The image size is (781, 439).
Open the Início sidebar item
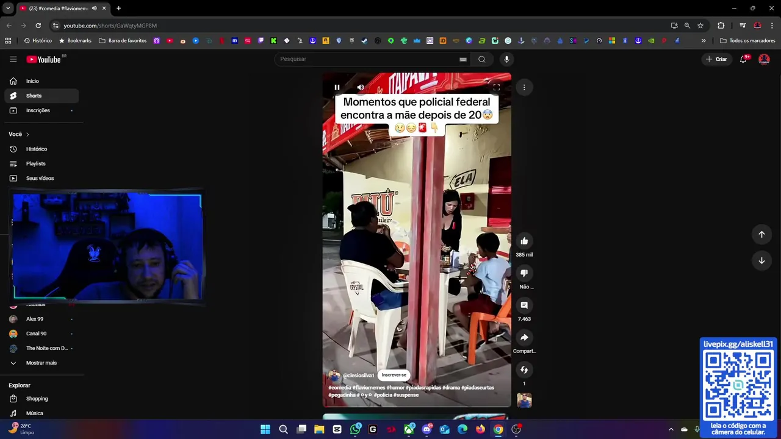click(x=41, y=81)
